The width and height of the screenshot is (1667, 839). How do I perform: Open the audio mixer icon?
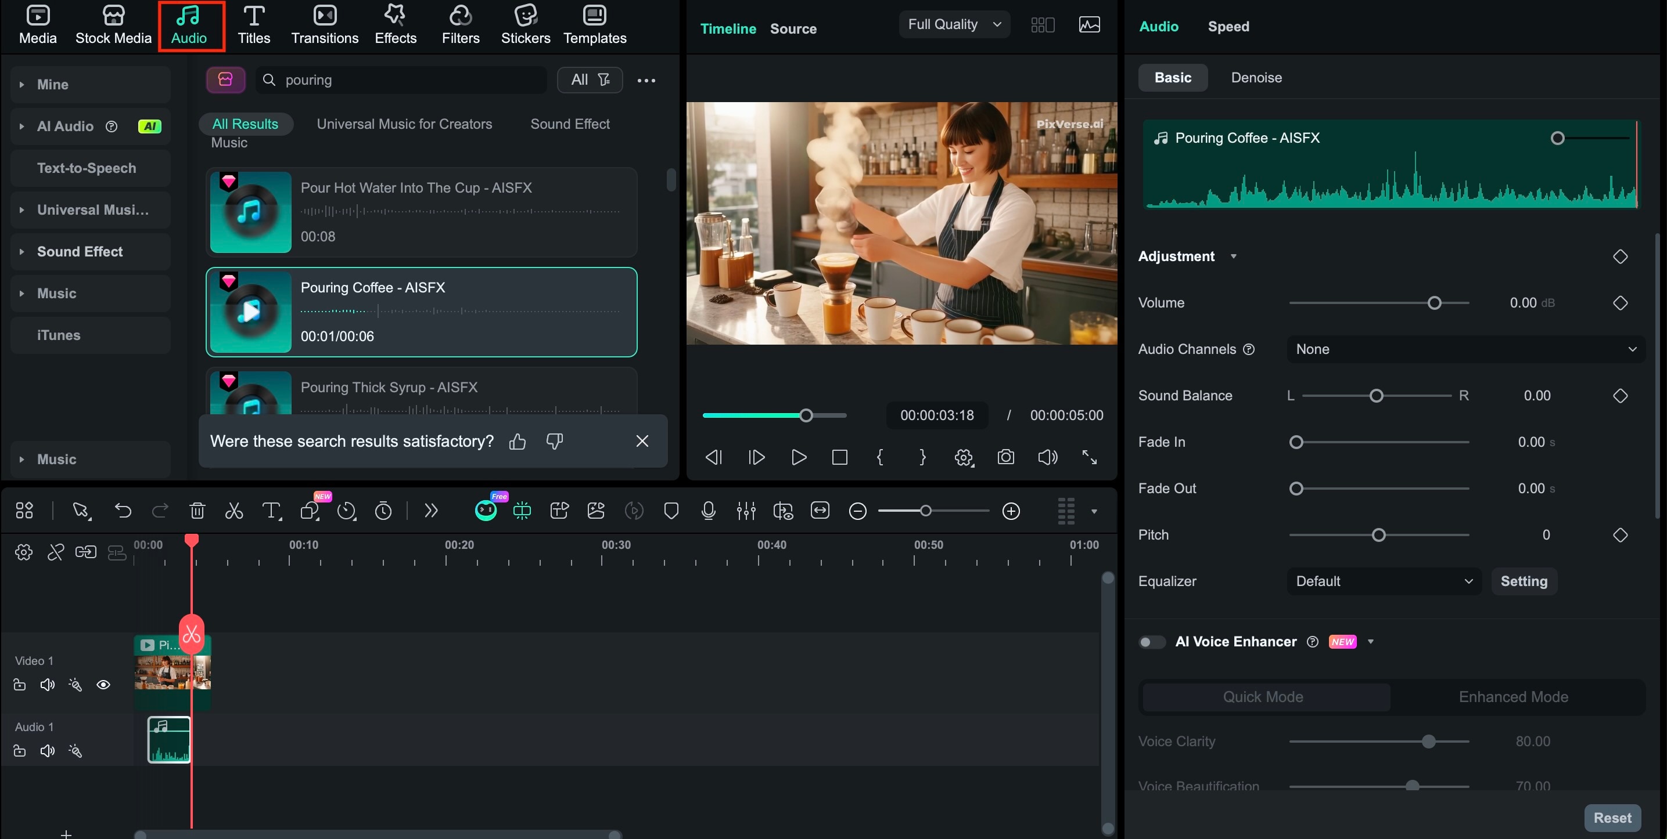(745, 511)
